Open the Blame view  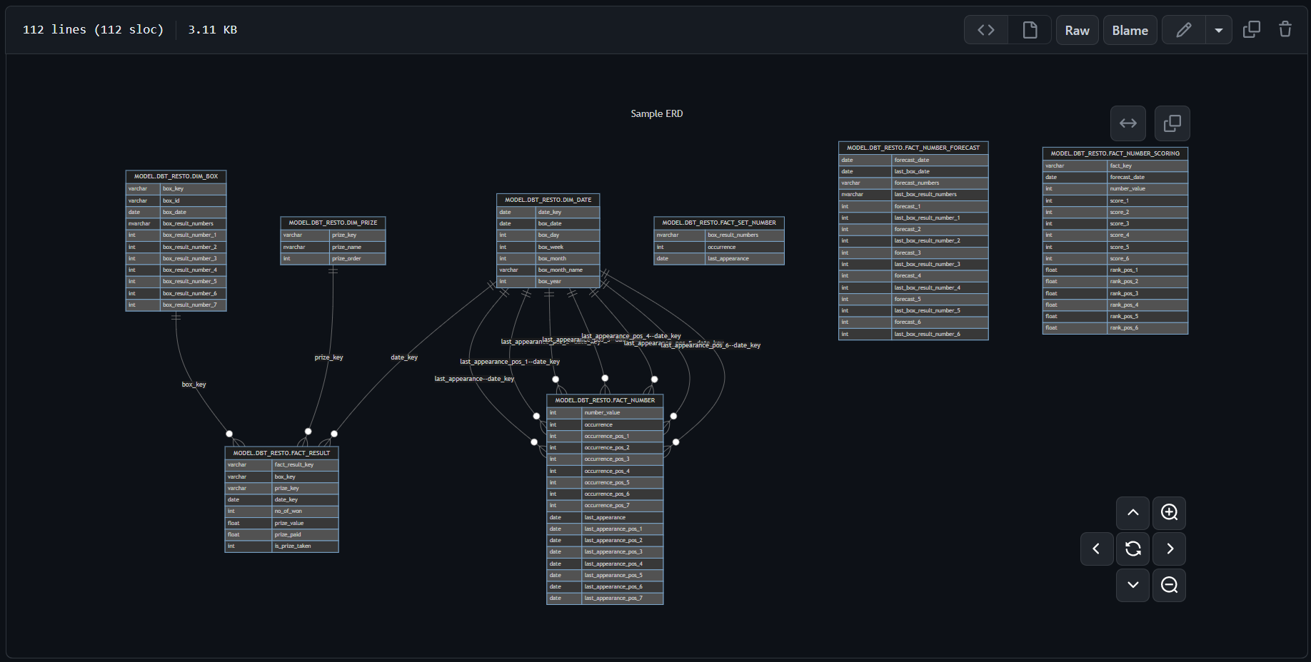pos(1130,30)
